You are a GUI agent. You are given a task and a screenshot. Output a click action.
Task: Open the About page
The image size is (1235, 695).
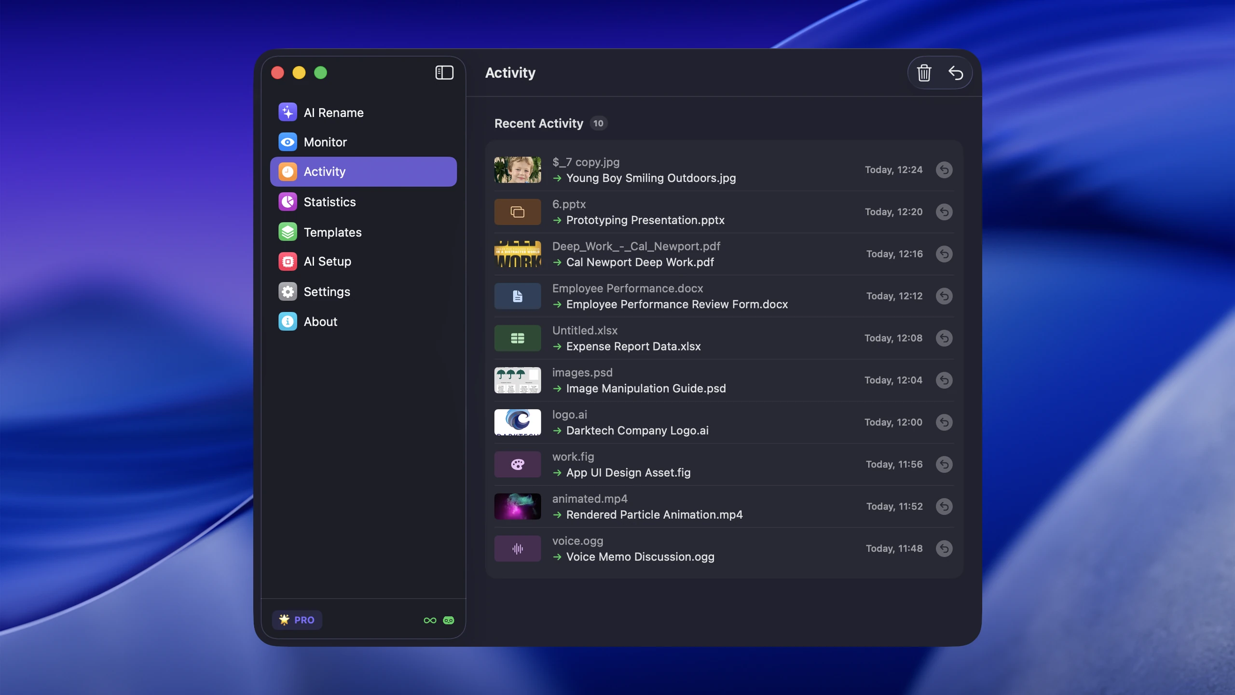[x=363, y=321]
